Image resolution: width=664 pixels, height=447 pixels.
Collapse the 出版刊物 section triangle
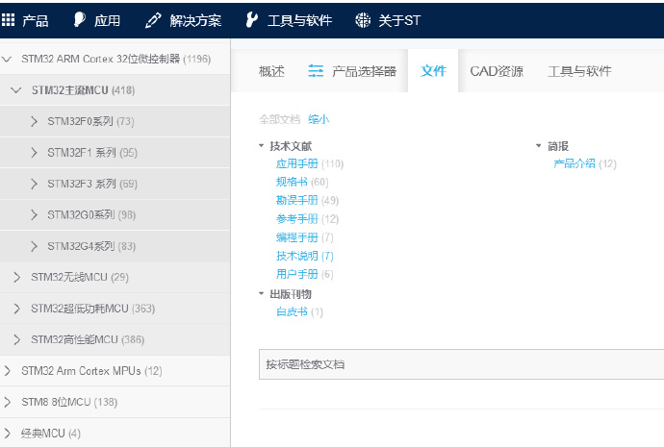[262, 293]
